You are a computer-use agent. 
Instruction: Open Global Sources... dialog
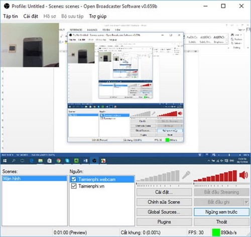[x=164, y=212]
